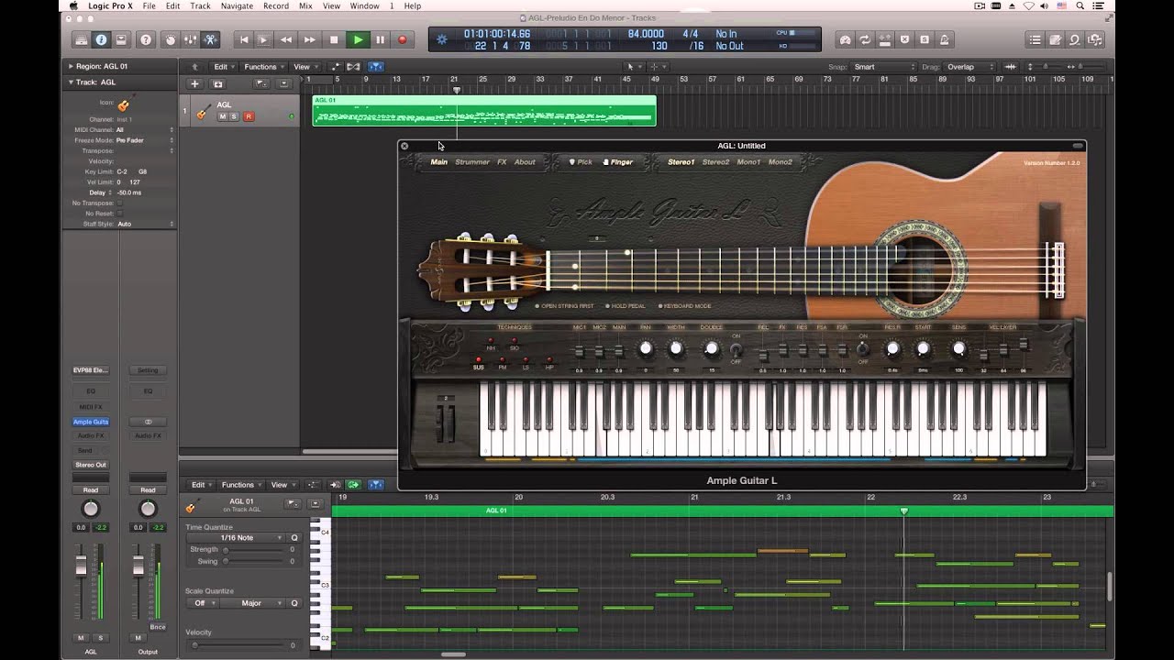The width and height of the screenshot is (1174, 660).
Task: Toggle Open String First option
Action: [x=565, y=306]
